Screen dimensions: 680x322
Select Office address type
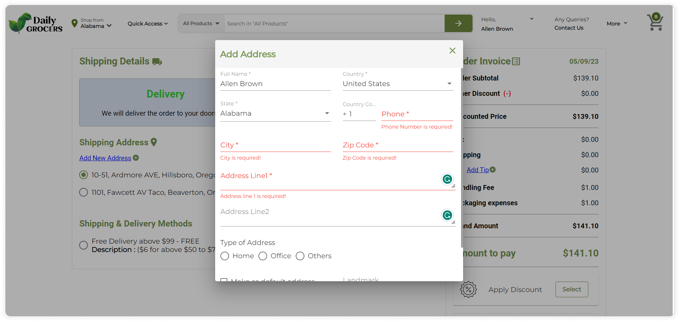click(263, 256)
